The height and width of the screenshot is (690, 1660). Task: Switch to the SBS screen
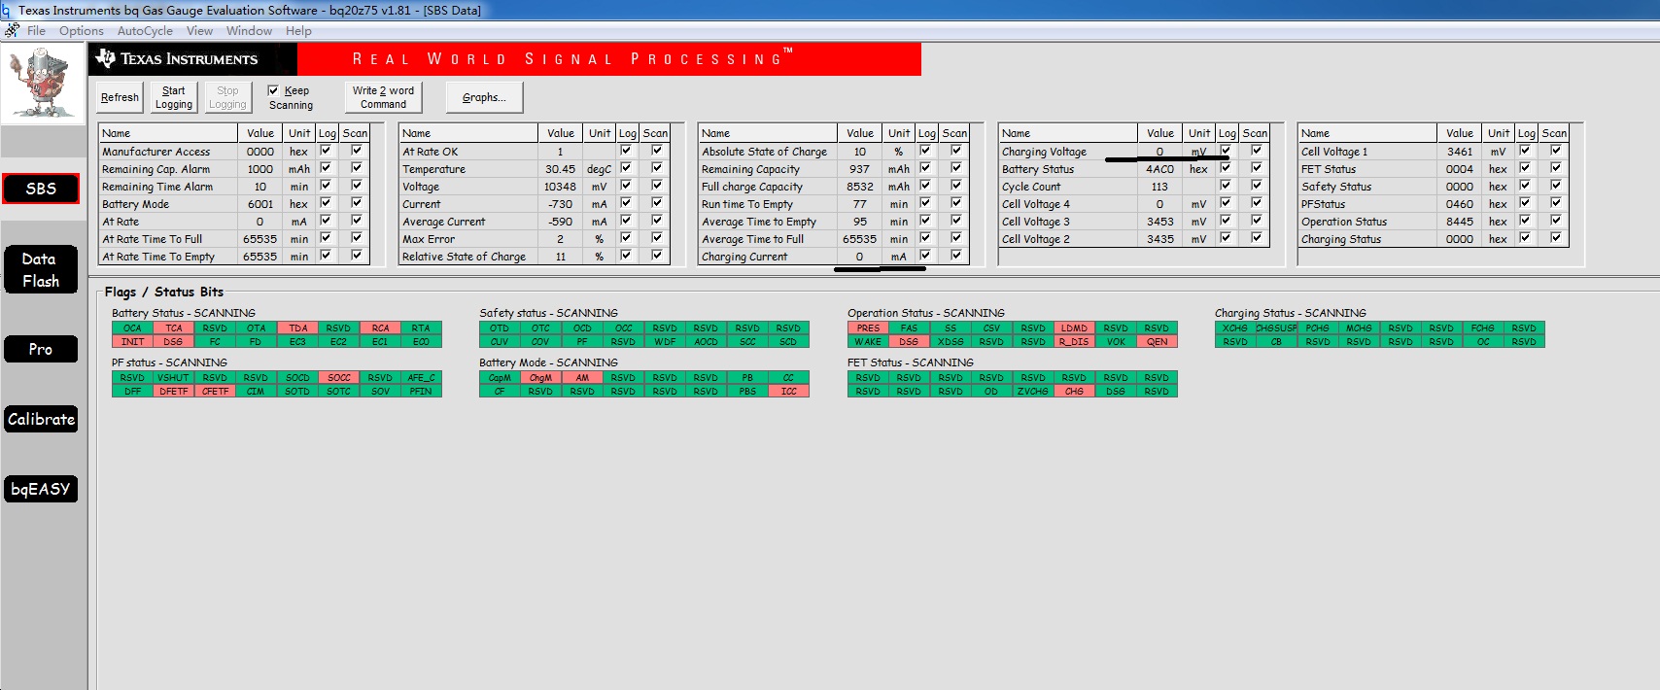coord(41,189)
